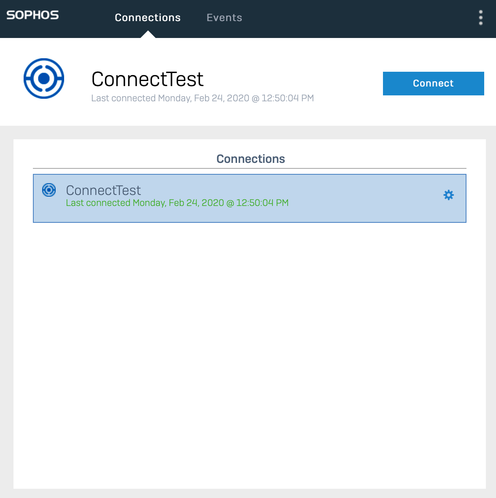Click the Sophos logo
The width and height of the screenshot is (496, 498).
coord(32,15)
